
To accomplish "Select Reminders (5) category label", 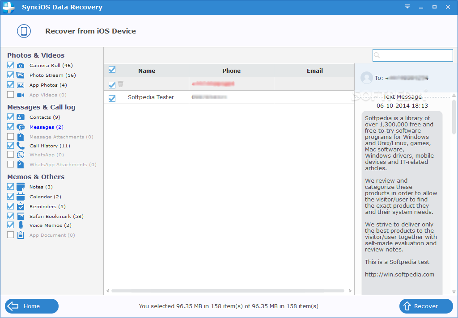I will point(47,206).
